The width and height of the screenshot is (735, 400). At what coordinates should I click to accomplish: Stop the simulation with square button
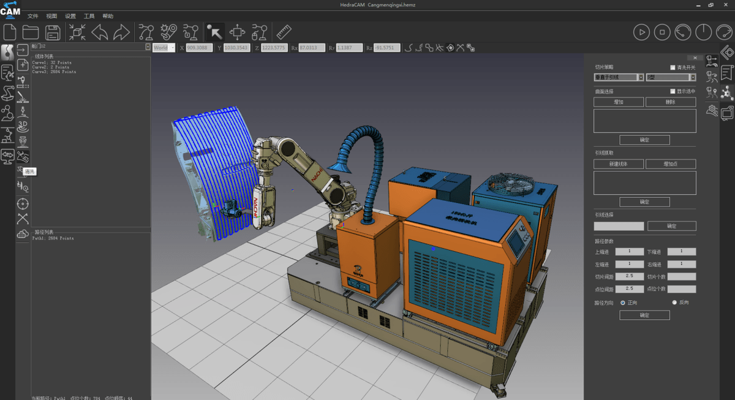point(662,32)
